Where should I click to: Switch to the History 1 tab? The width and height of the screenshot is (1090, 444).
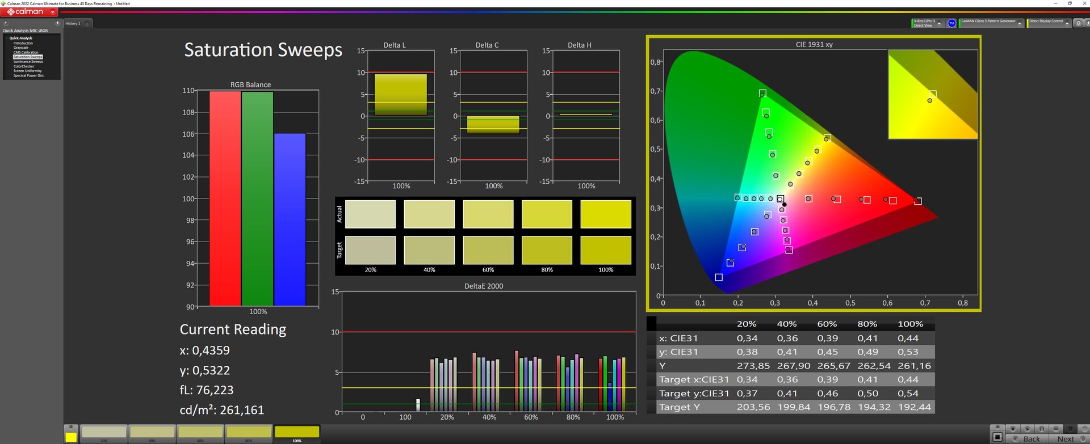73,24
